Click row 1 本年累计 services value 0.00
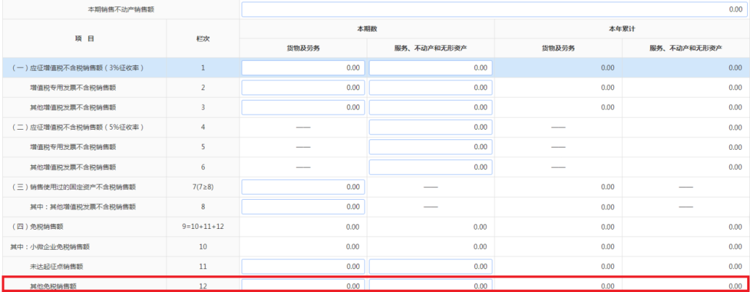The width and height of the screenshot is (750, 292). pos(735,68)
